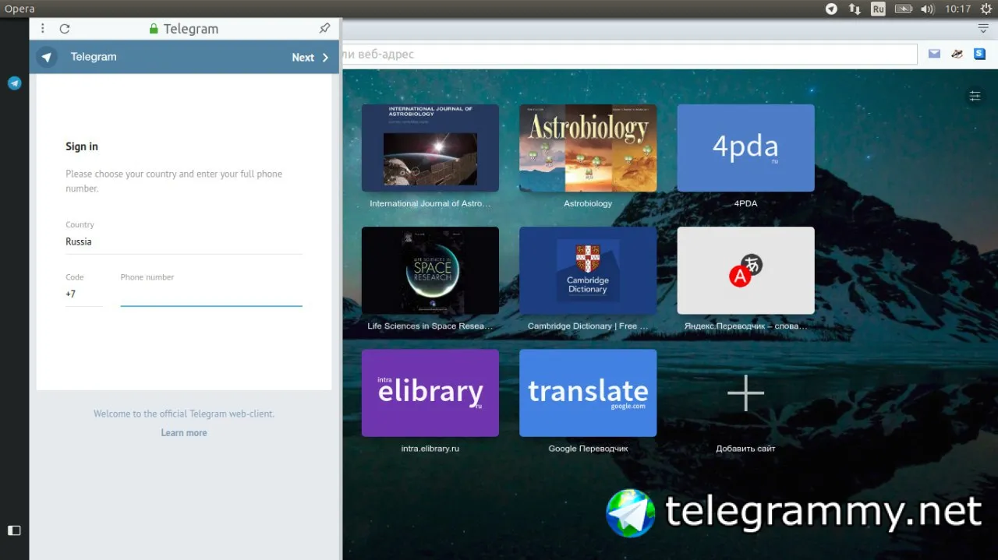Reload the Telegram sidebar panel
Image resolution: width=998 pixels, height=560 pixels.
coord(65,29)
